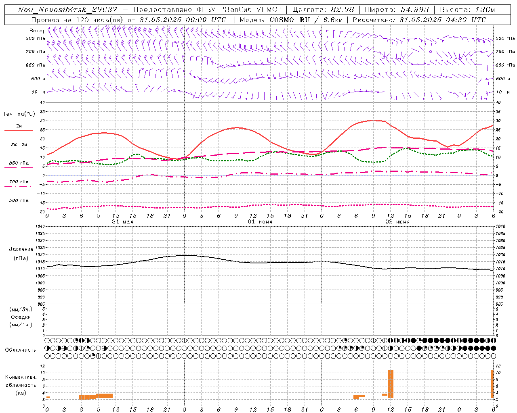
Task: Click the 02 июня date label
Action: click(x=397, y=222)
